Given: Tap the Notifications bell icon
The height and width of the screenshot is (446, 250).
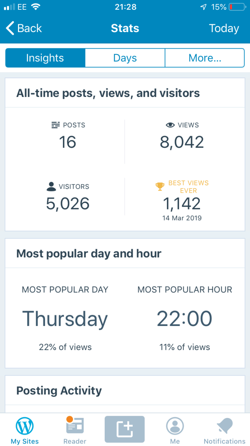Looking at the screenshot, I should pos(224,426).
